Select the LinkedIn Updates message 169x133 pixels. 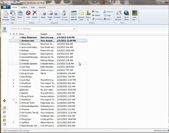pos(48,64)
